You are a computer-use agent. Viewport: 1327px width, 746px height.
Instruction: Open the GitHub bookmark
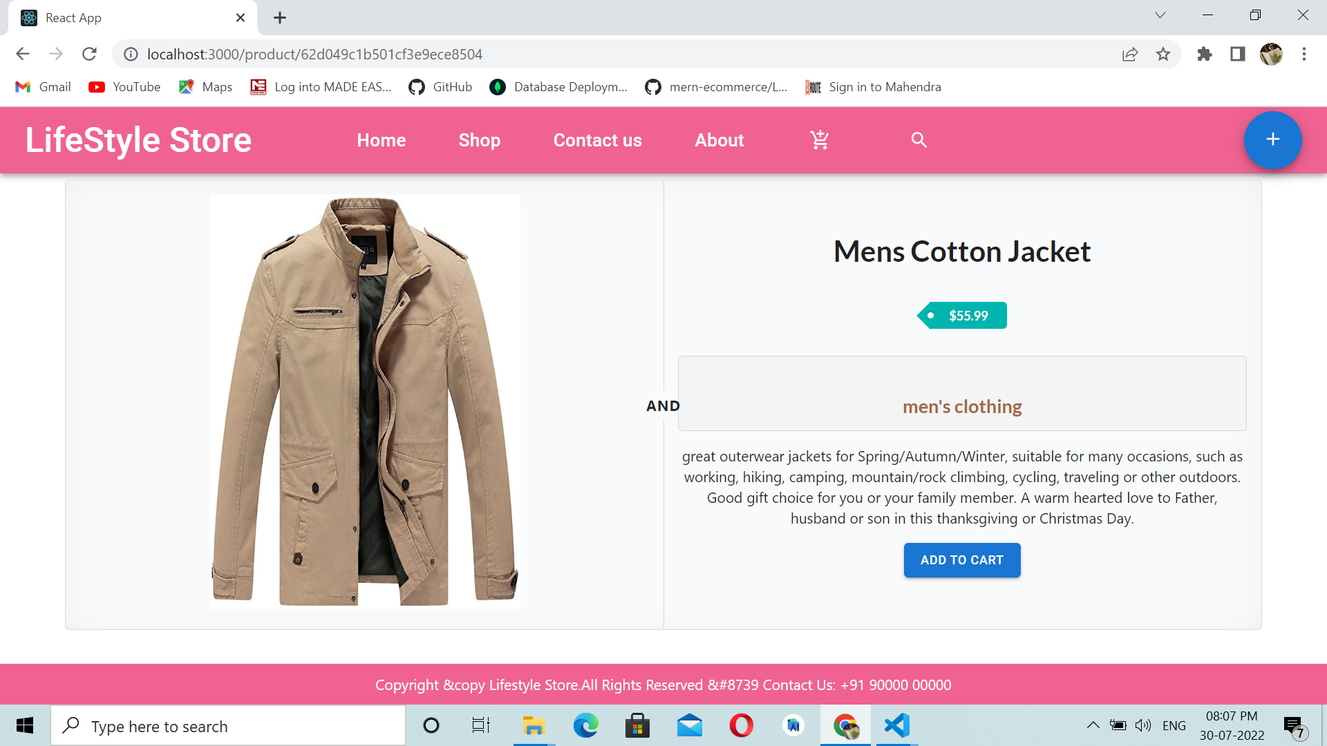[440, 87]
